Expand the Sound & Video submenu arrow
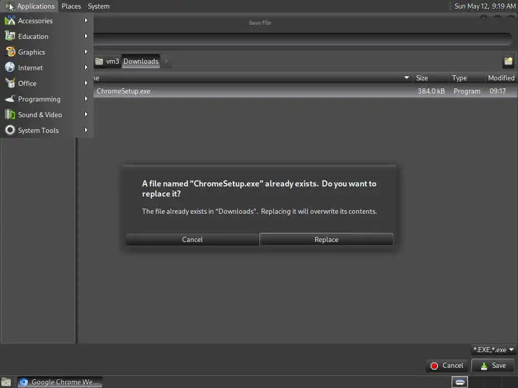518x388 pixels. 86,115
